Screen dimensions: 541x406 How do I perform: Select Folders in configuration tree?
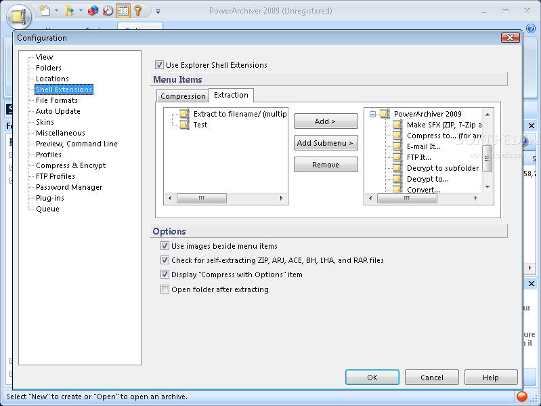(49, 68)
